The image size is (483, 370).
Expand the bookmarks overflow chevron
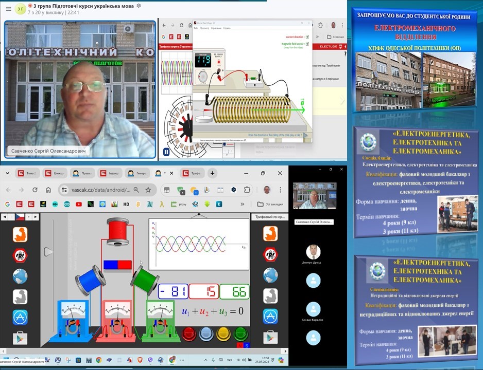click(243, 204)
